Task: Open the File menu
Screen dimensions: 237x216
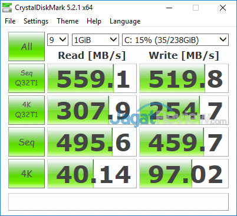Action: pos(10,21)
